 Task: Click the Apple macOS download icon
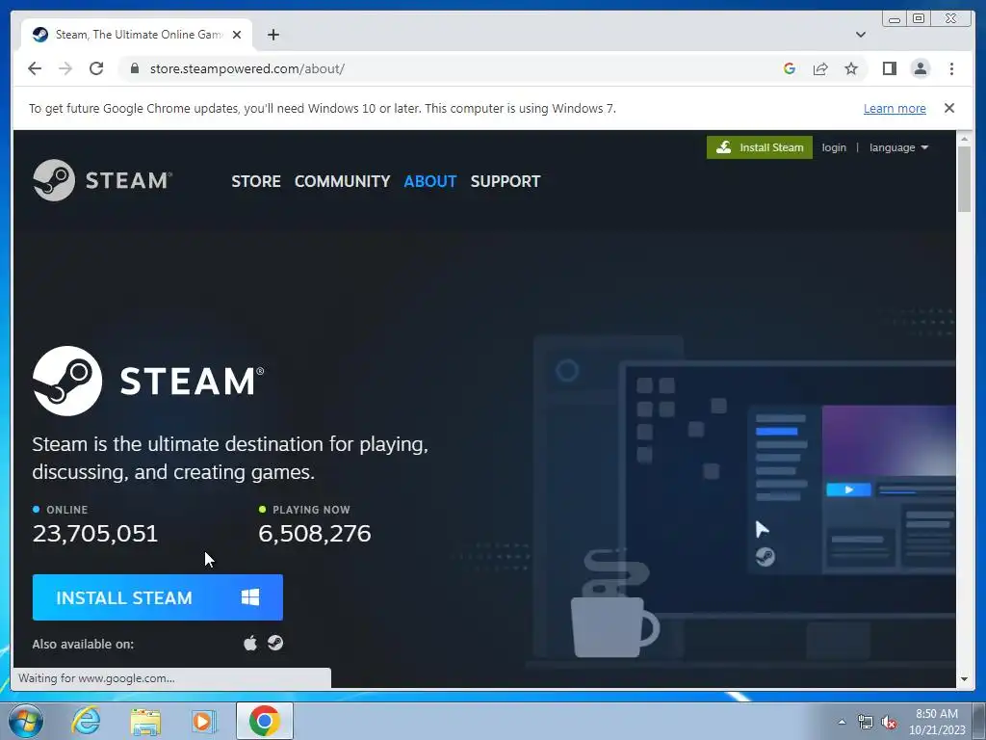tap(250, 643)
